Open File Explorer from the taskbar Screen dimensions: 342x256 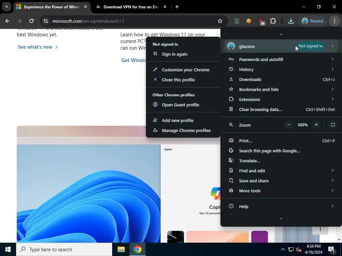(x=121, y=249)
